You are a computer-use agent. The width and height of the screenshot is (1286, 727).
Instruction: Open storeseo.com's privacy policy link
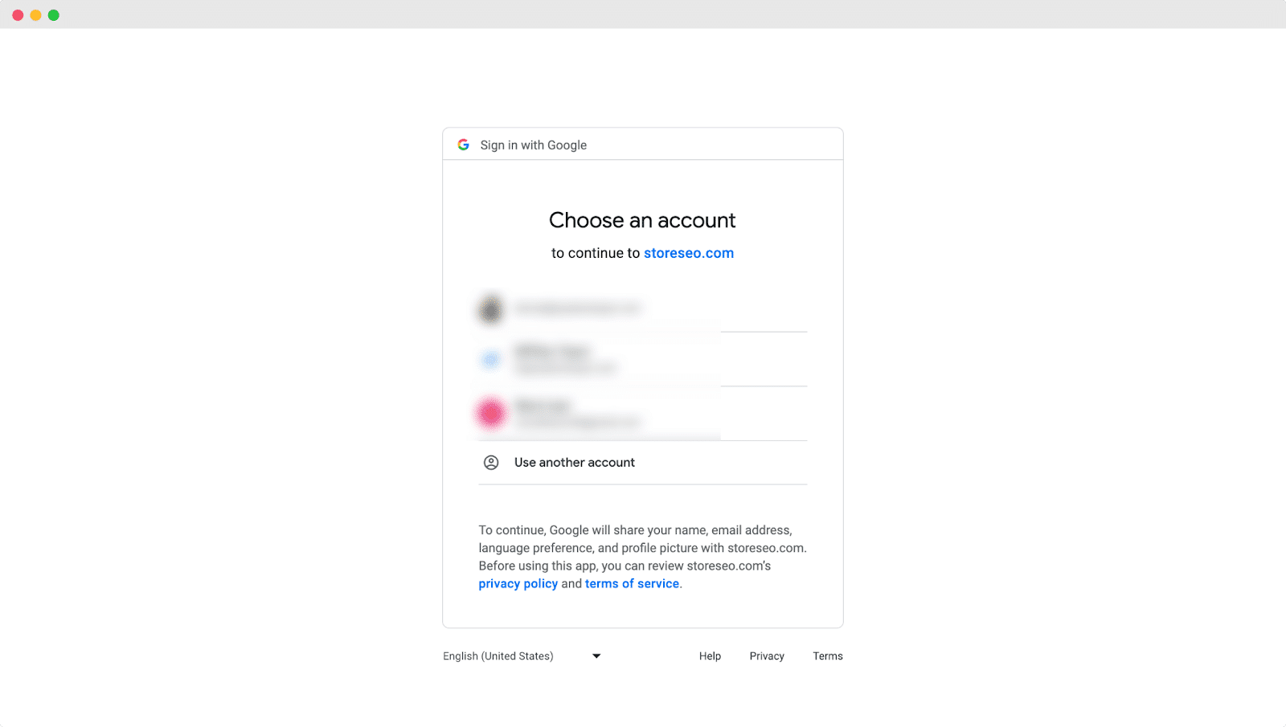point(518,583)
